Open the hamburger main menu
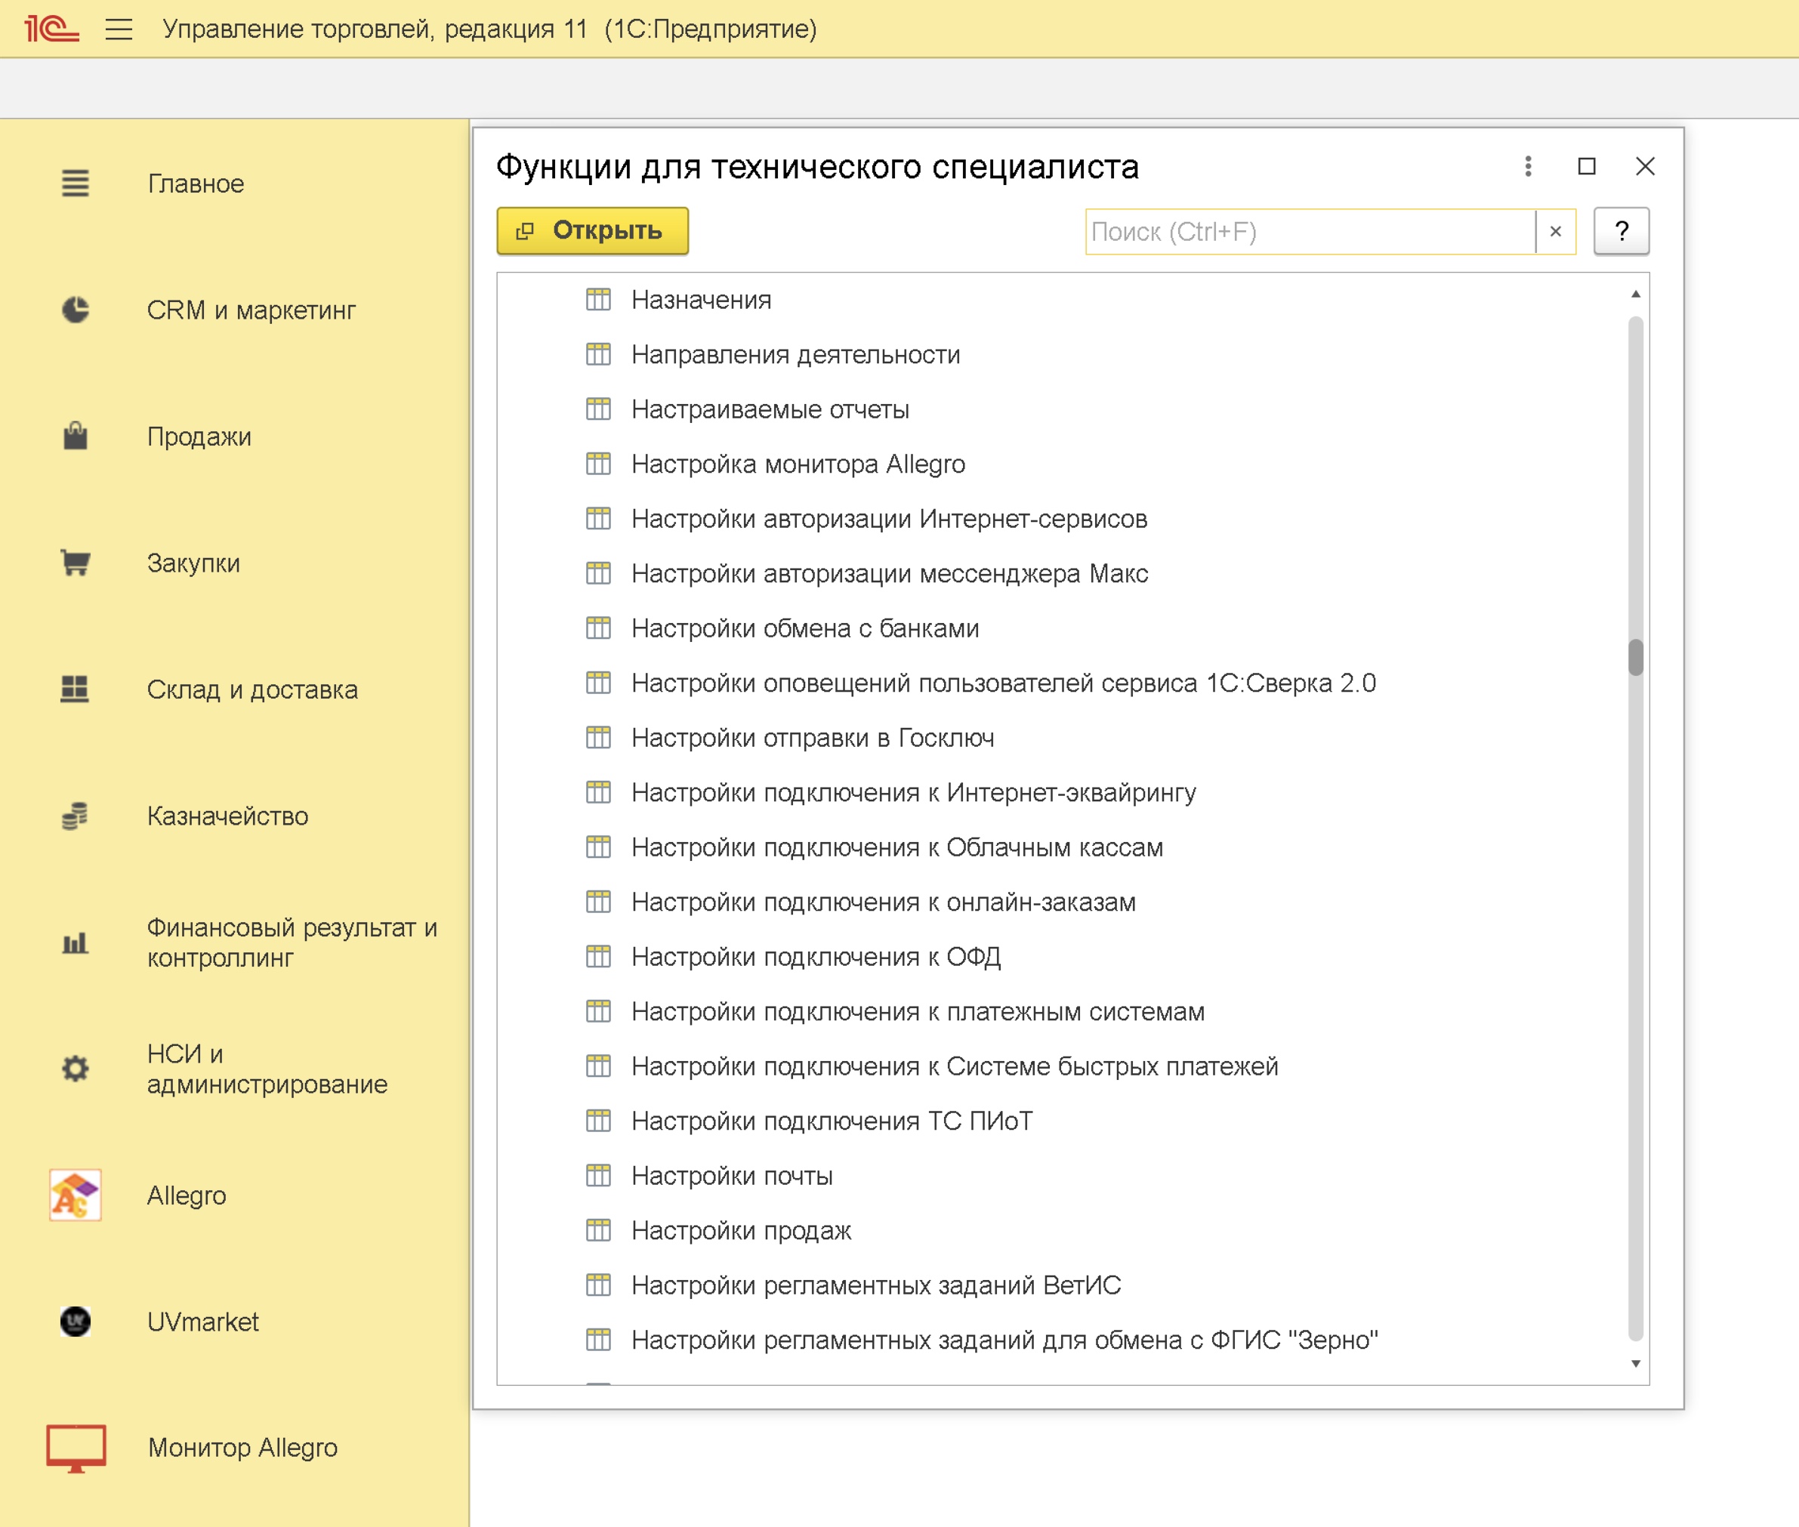Screen dimensions: 1799x1527 pos(119,29)
